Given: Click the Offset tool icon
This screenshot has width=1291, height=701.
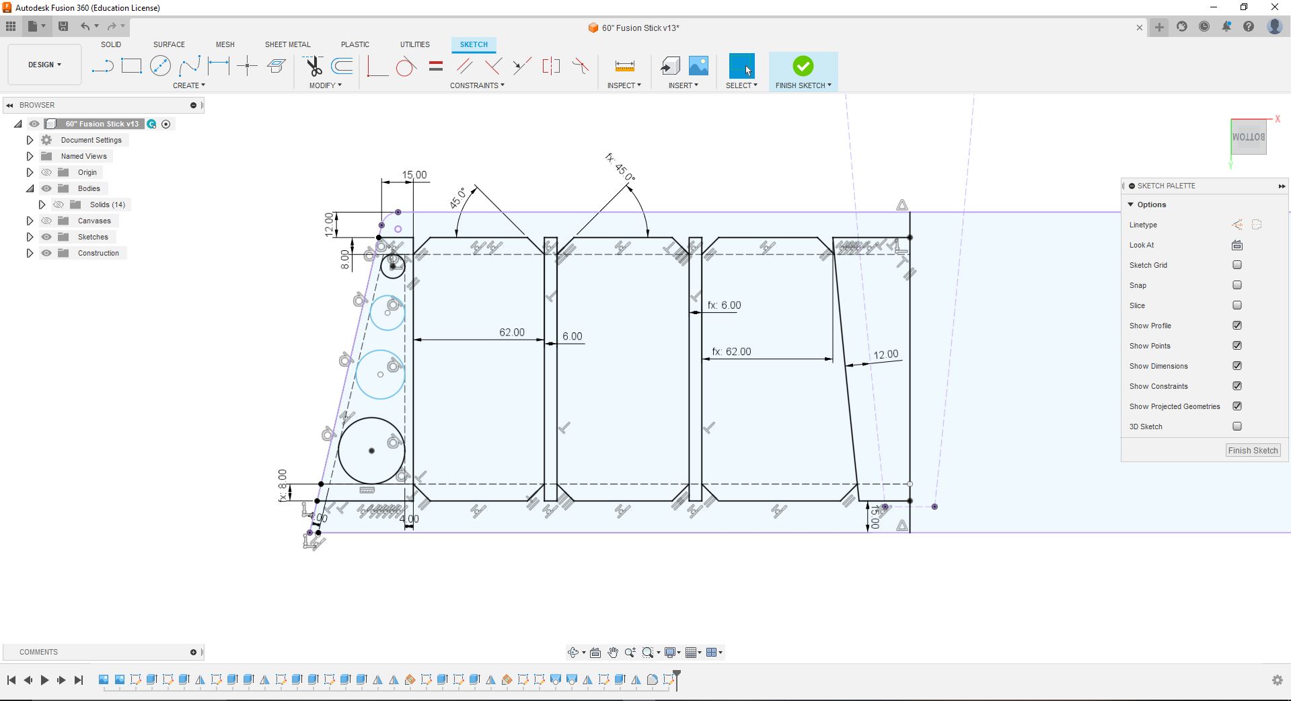Looking at the screenshot, I should (342, 66).
